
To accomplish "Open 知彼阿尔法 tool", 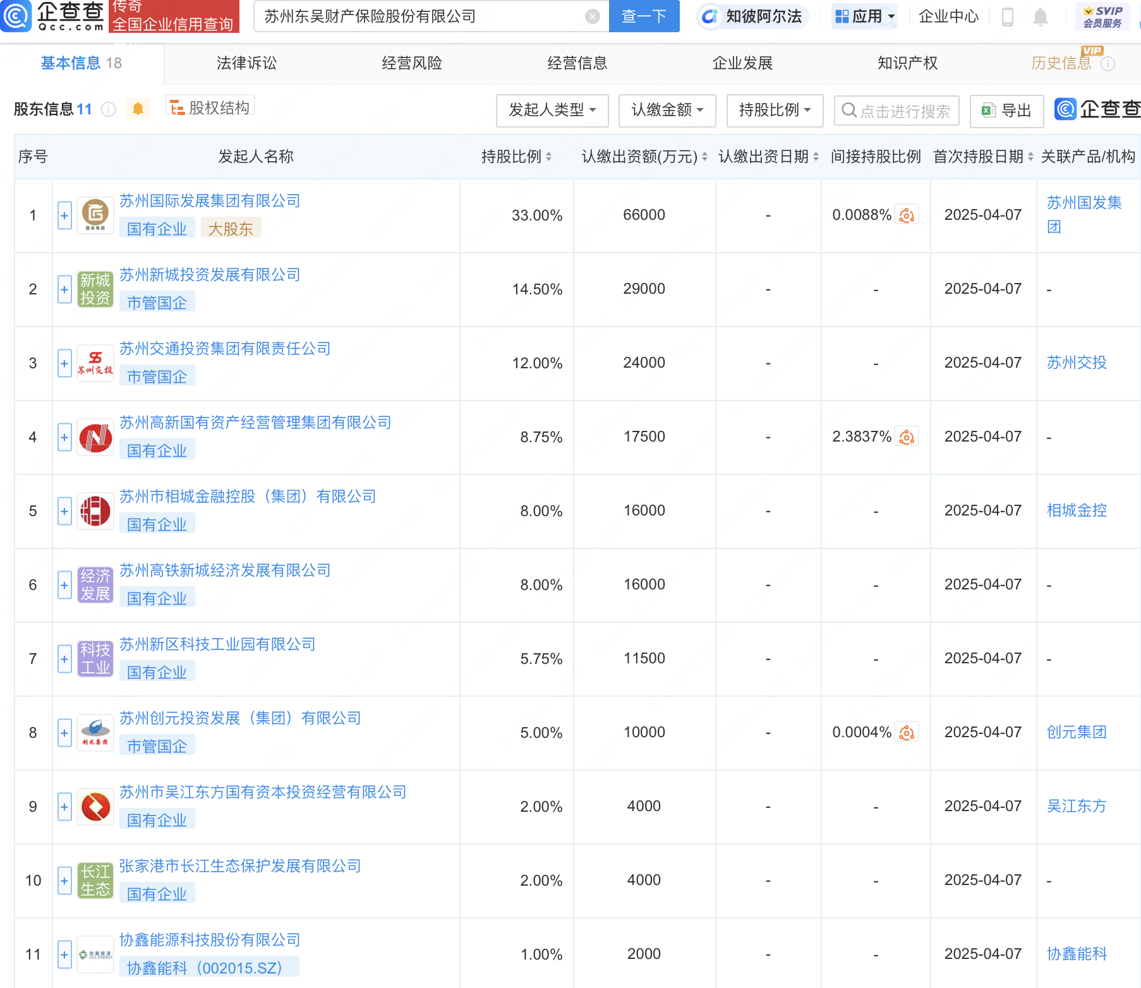I will pyautogui.click(x=752, y=16).
